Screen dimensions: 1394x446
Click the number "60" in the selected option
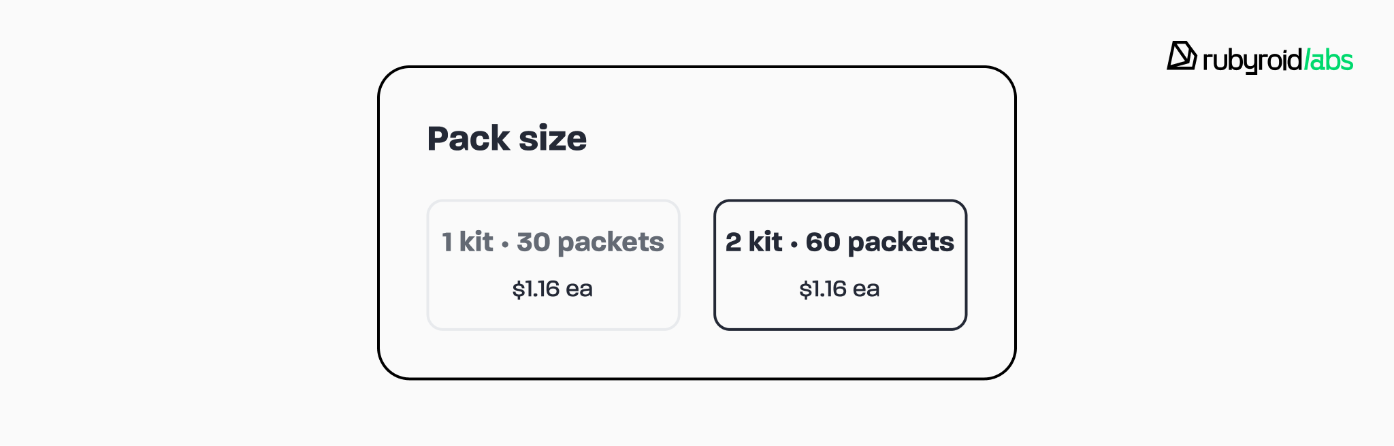point(822,242)
